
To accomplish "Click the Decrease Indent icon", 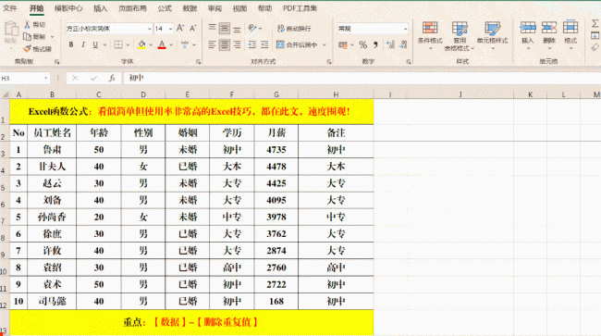I will tap(251, 44).
